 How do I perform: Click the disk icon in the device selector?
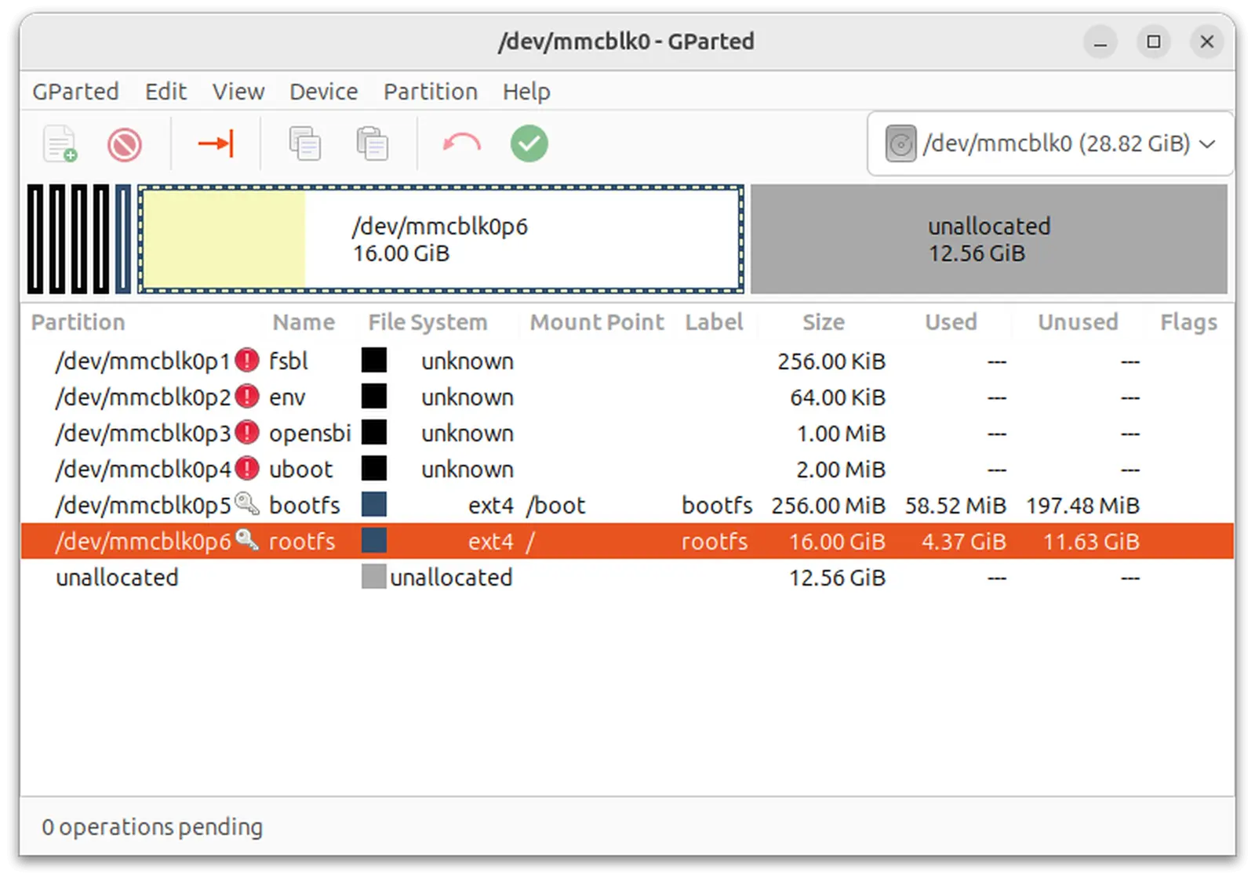click(x=900, y=144)
